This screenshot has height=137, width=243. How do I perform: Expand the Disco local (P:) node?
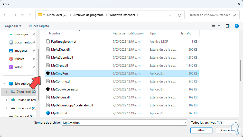pos(6,108)
